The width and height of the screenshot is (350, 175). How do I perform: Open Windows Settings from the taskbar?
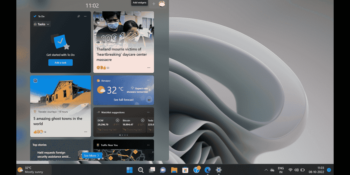[218, 170]
